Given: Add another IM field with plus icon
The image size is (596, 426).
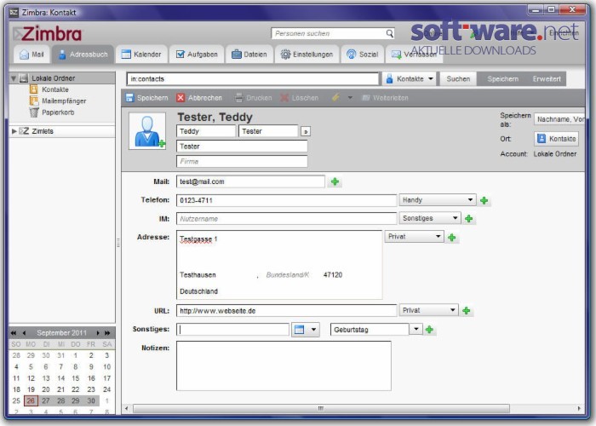Looking at the screenshot, I should (468, 219).
